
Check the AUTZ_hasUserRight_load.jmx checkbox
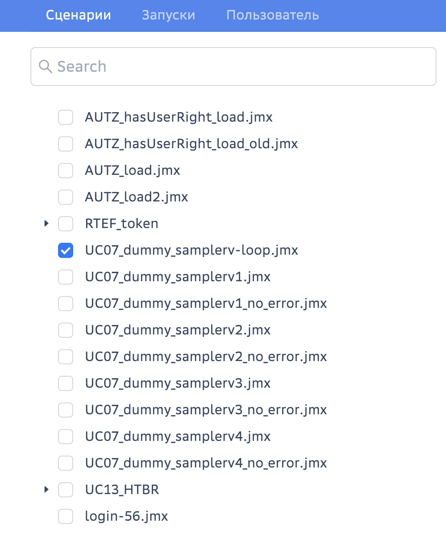[x=66, y=117]
